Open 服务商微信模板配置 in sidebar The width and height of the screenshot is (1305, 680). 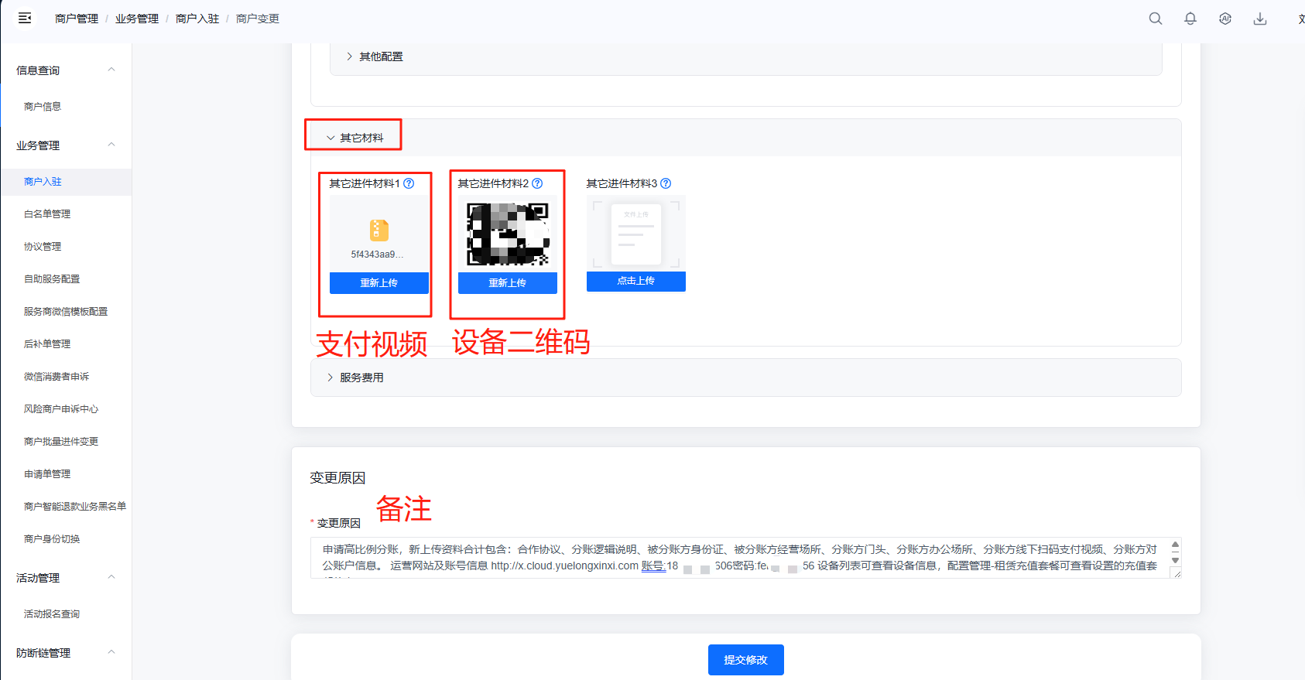click(x=66, y=312)
